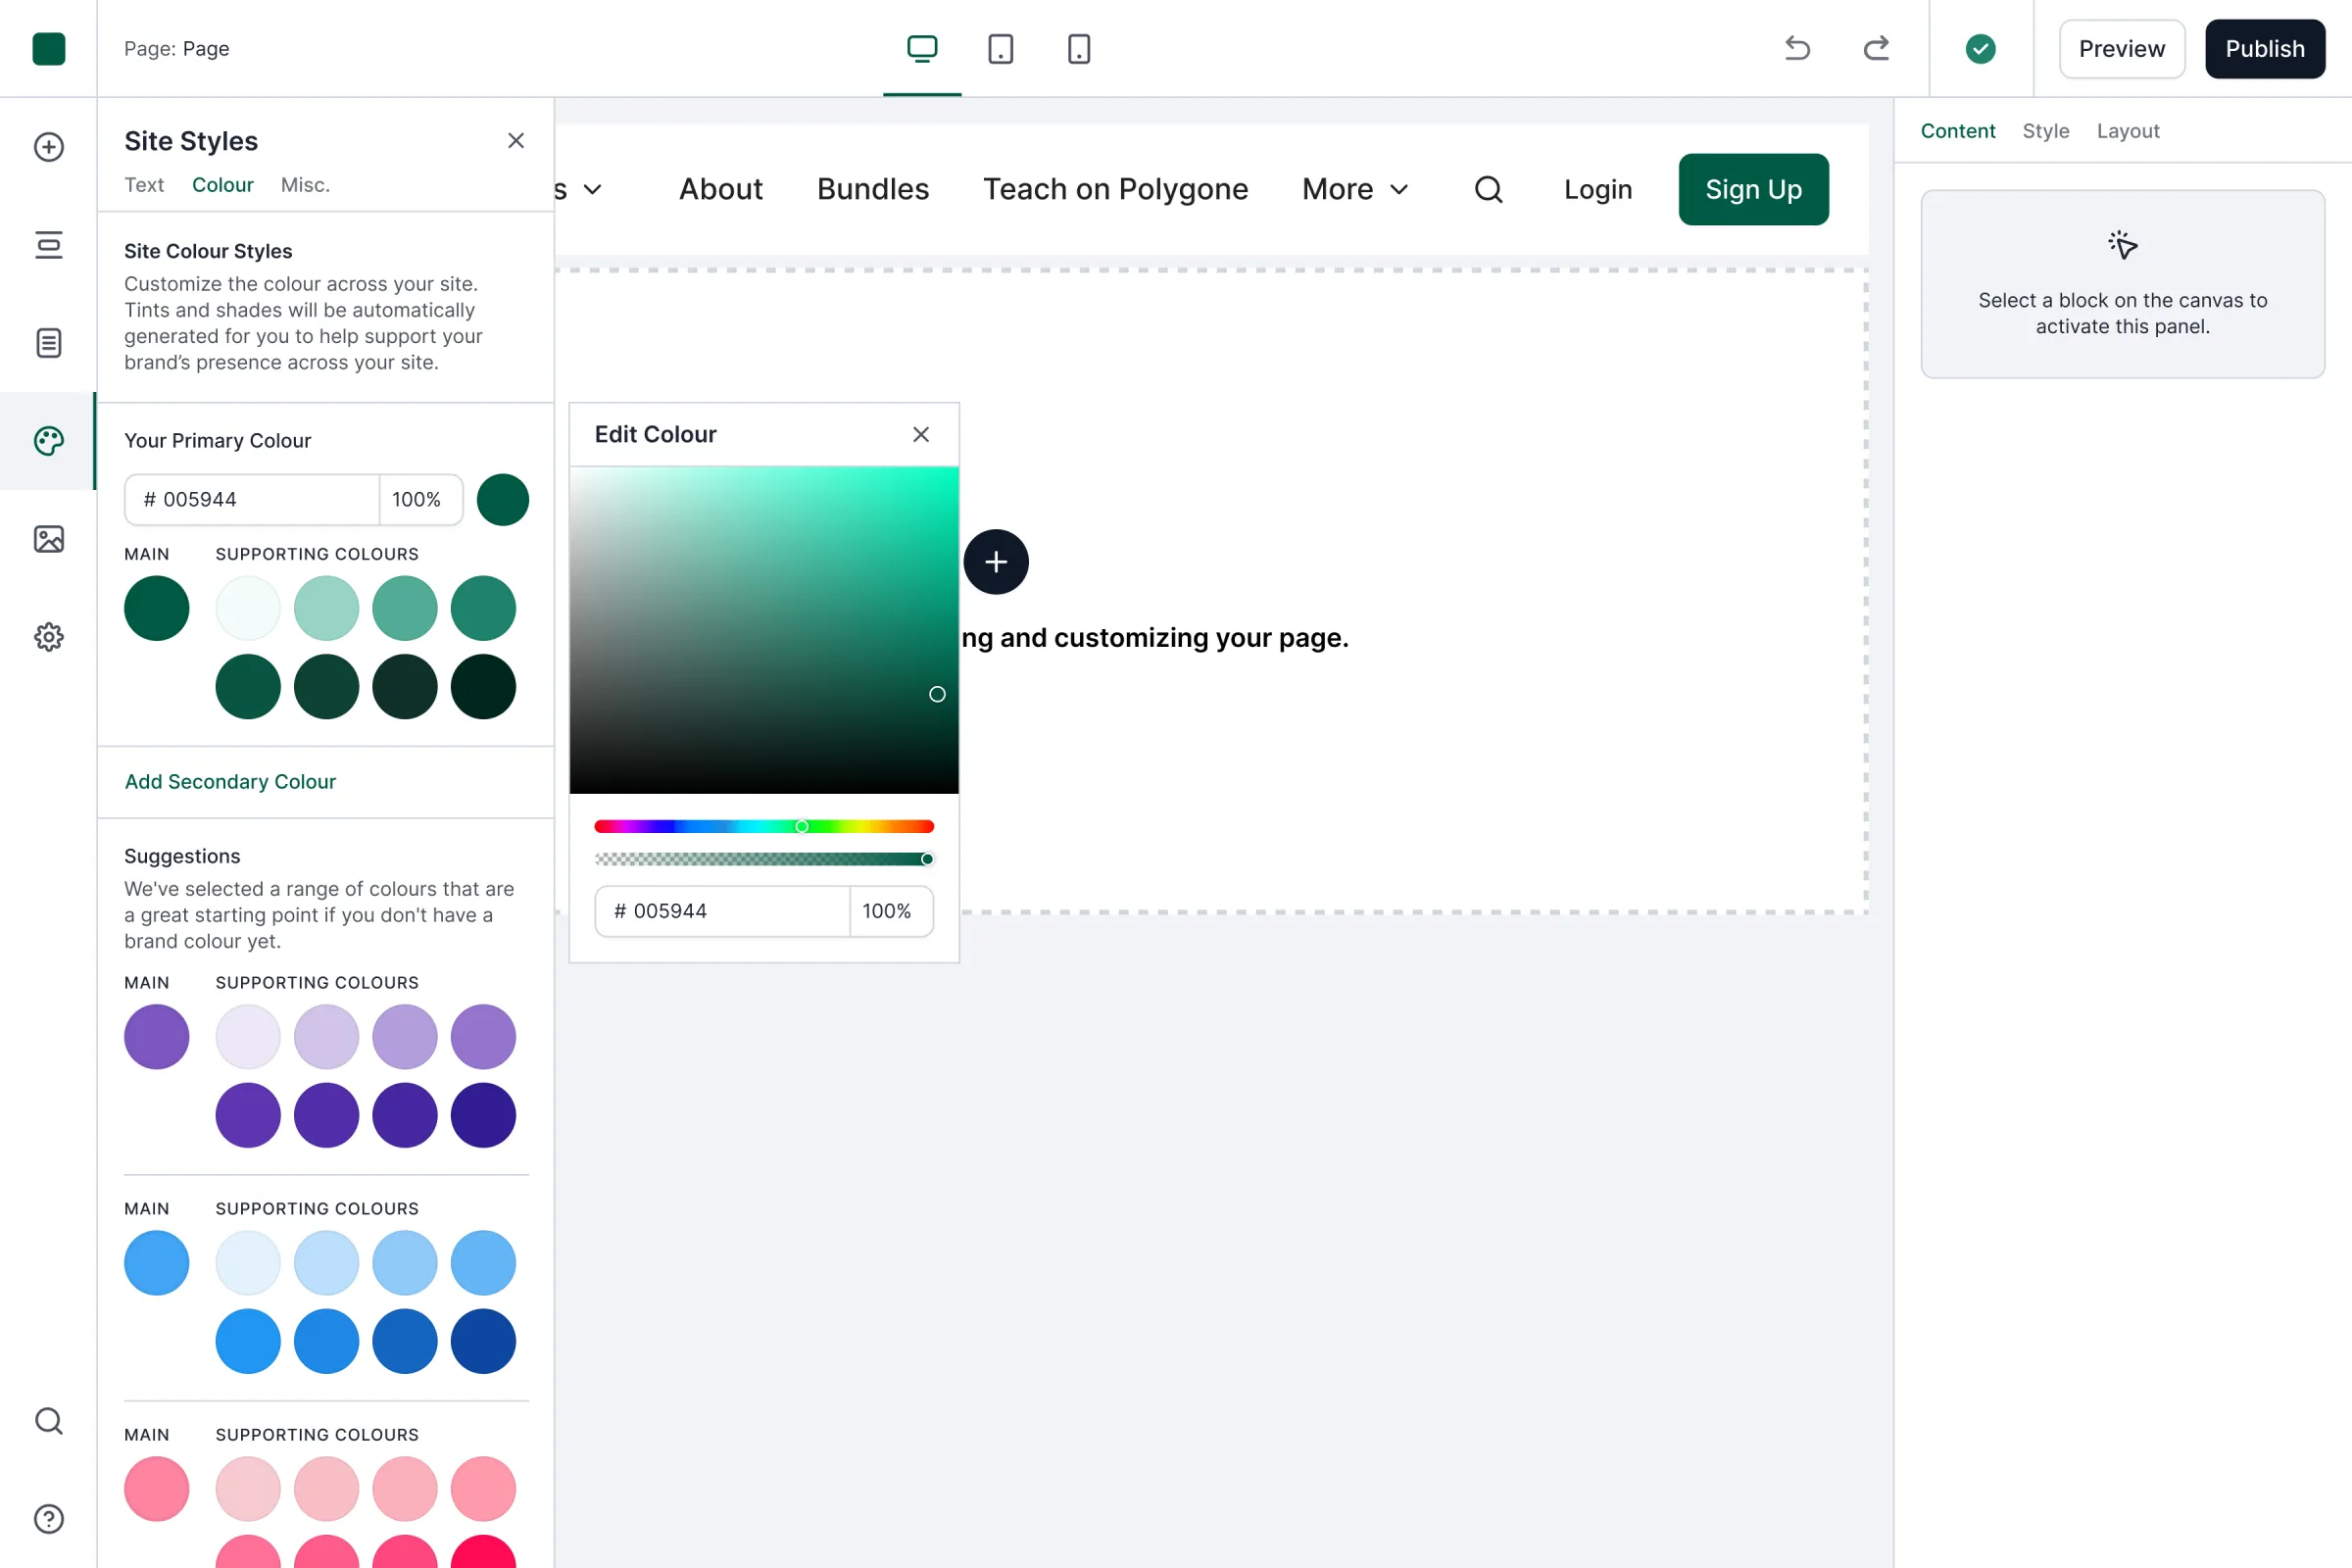Screen dimensions: 2352x1568
Task: Click the Publish button
Action: (x=2265, y=48)
